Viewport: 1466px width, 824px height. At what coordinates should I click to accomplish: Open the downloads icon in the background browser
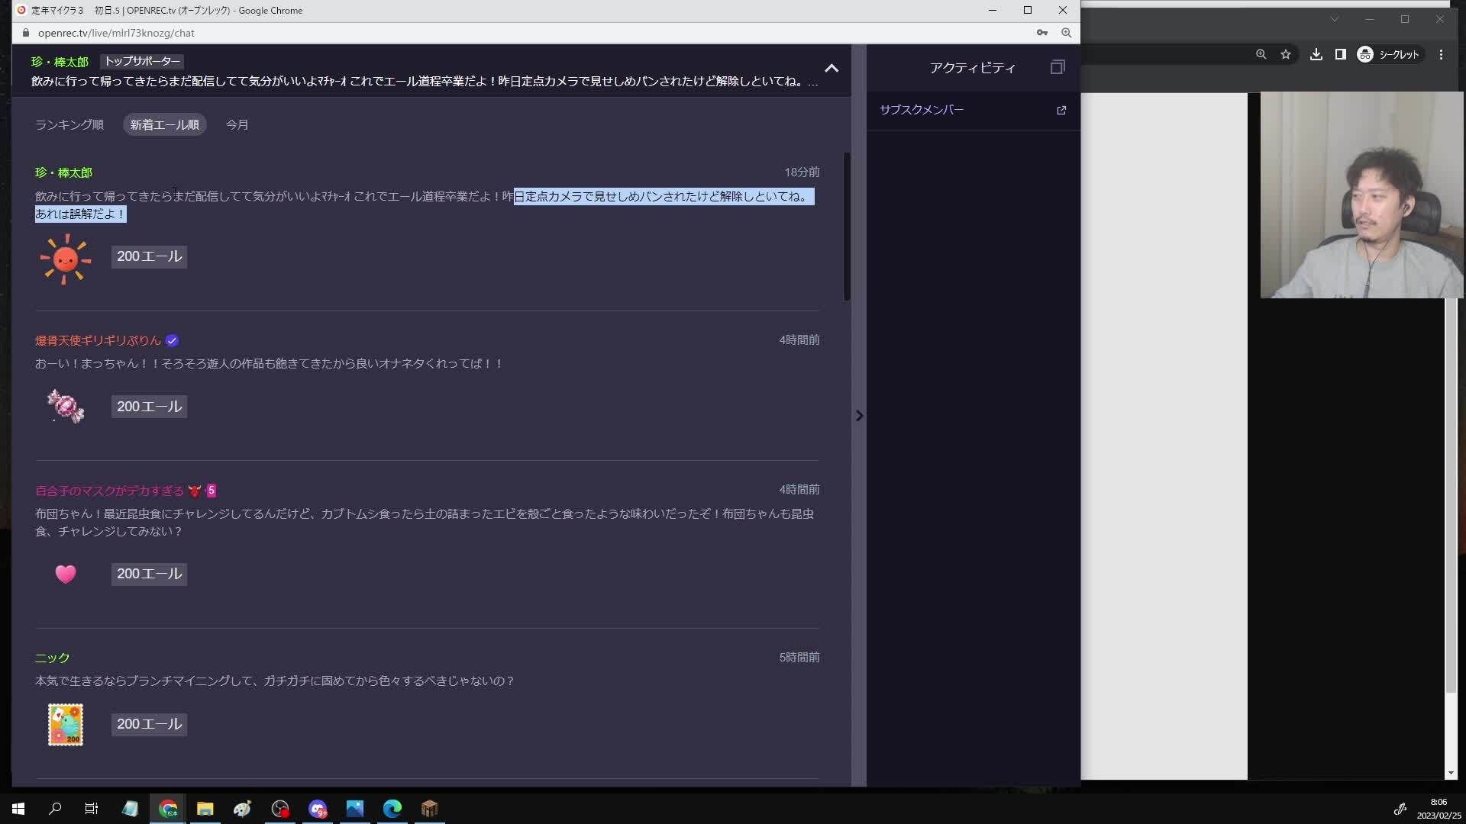(x=1316, y=54)
